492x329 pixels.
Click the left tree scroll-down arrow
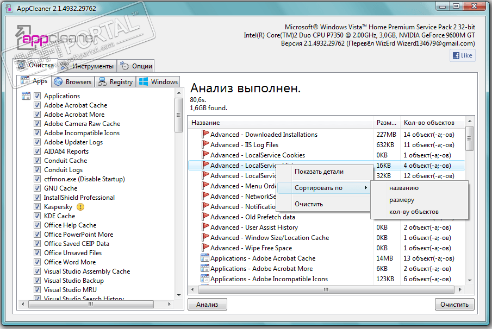point(179,295)
